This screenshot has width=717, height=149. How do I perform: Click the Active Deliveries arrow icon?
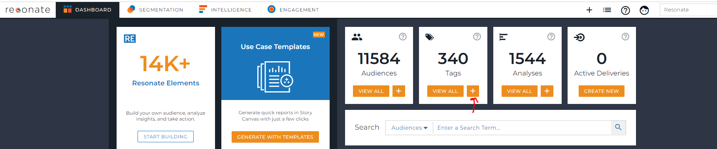(579, 37)
